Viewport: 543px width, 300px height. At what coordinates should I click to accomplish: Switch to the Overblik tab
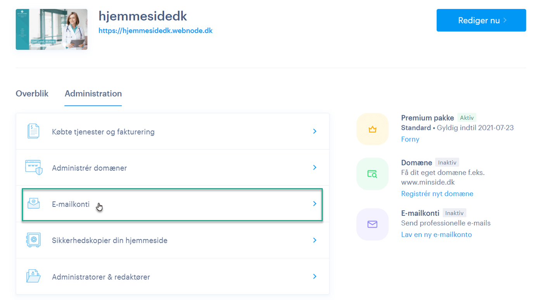[32, 94]
